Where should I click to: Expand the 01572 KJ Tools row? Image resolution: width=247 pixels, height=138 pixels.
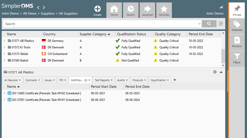4,47
